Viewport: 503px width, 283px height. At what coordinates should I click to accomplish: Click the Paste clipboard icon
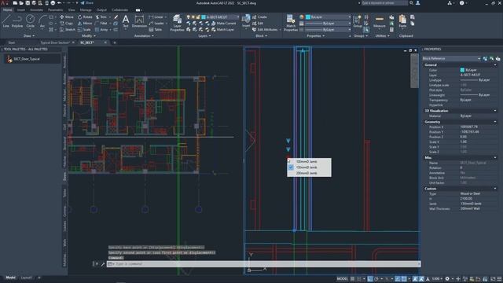(402, 21)
